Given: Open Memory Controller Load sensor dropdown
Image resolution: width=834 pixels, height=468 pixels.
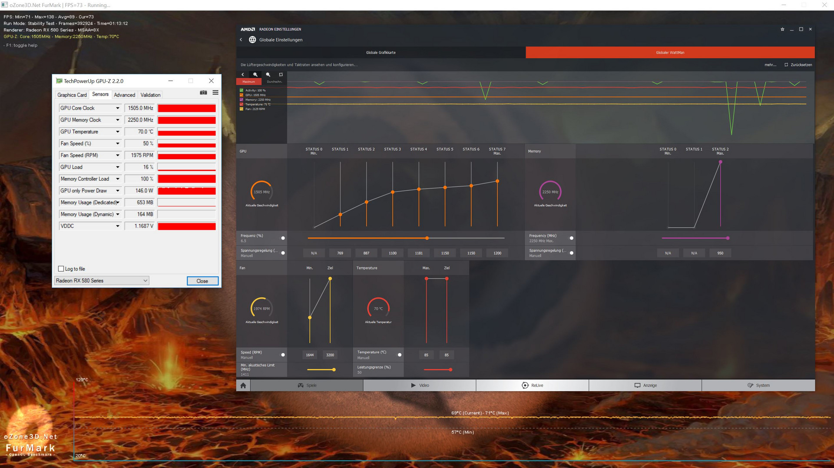Looking at the screenshot, I should [117, 179].
